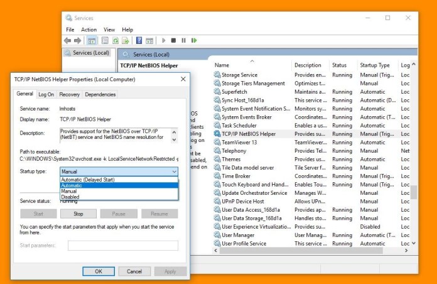Click the Stop Service square icon

pos(173,41)
